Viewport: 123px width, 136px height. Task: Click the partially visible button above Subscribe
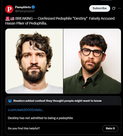(106, 0)
